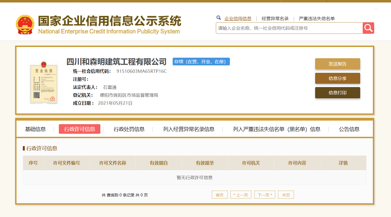Click the legal representative name 石雷通
The image size is (391, 217).
pyautogui.click(x=110, y=87)
